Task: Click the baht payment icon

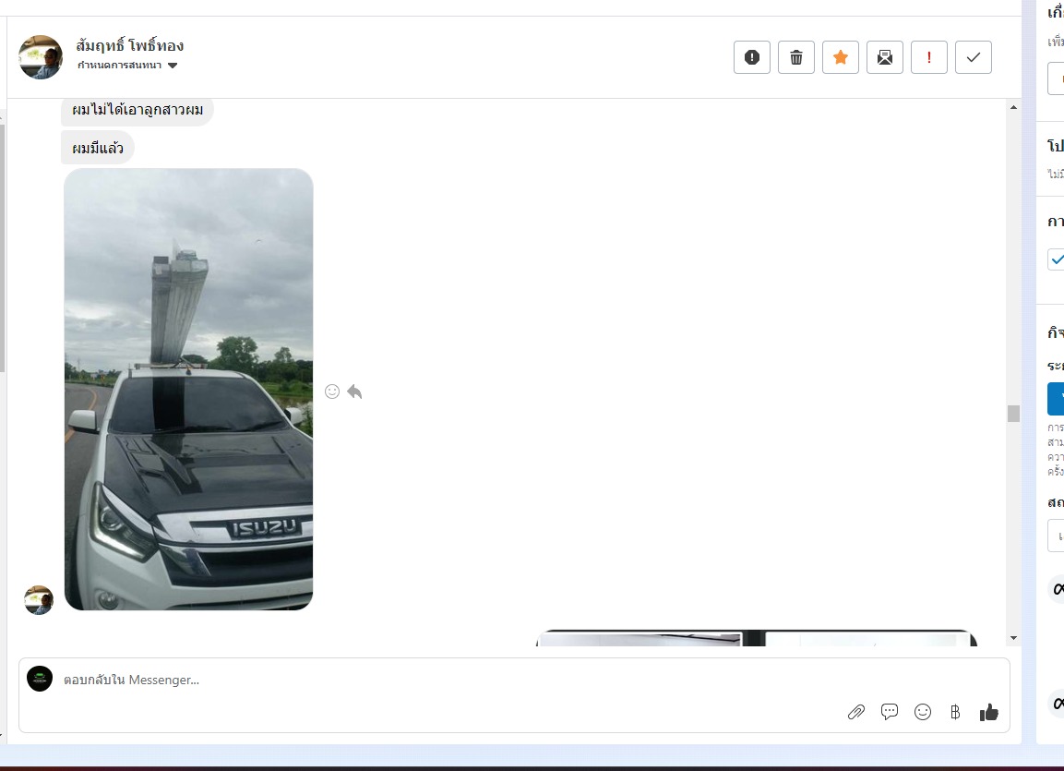Action: [955, 712]
